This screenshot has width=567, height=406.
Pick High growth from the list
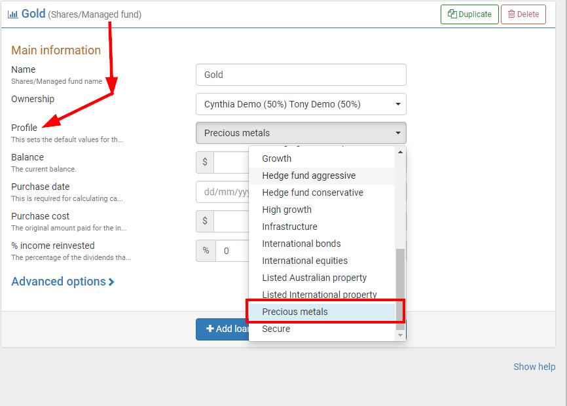287,210
